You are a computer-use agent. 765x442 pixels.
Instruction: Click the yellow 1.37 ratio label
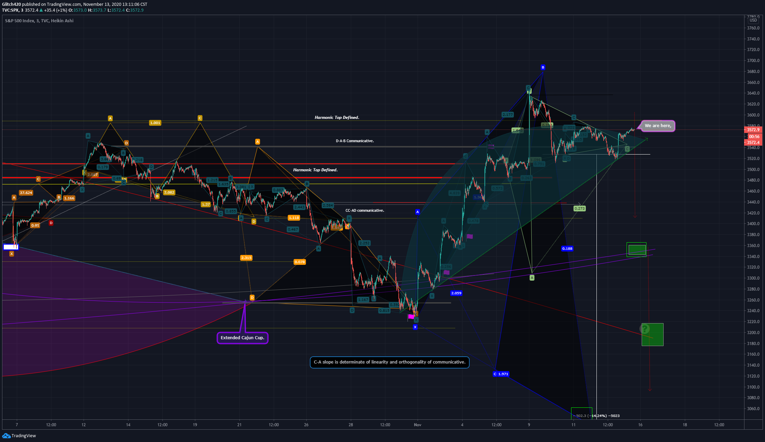[x=206, y=205]
